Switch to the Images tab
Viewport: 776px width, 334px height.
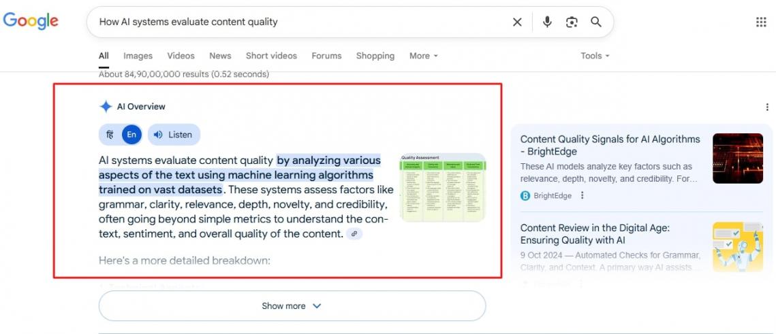click(x=138, y=56)
